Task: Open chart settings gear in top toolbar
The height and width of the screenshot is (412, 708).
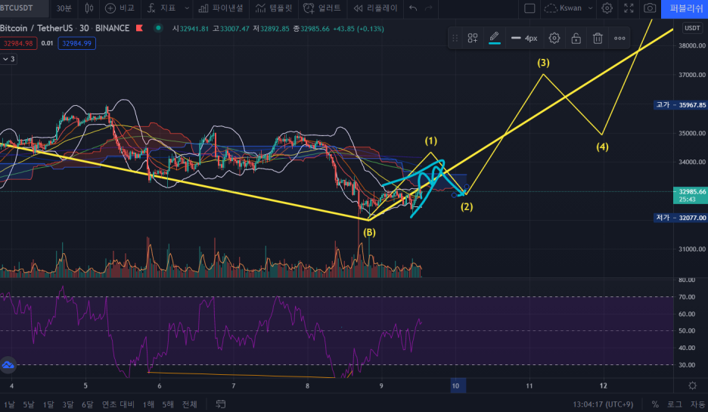Action: [607, 8]
